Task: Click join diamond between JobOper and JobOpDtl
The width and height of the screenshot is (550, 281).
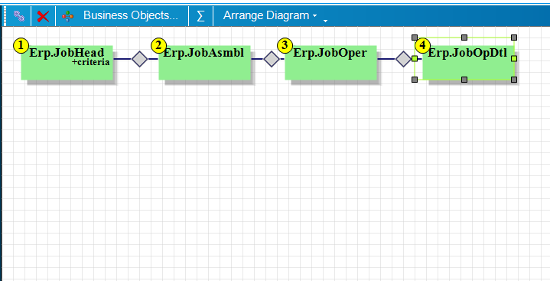Action: point(403,59)
